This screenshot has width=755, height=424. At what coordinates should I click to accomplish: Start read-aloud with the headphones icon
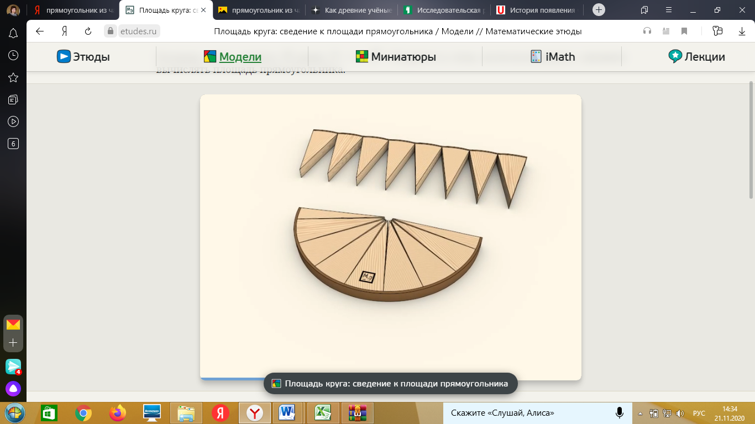[x=647, y=31]
